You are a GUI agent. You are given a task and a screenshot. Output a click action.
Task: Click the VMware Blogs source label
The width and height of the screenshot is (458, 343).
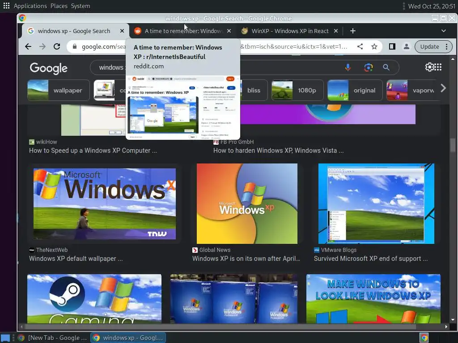tap(335, 250)
